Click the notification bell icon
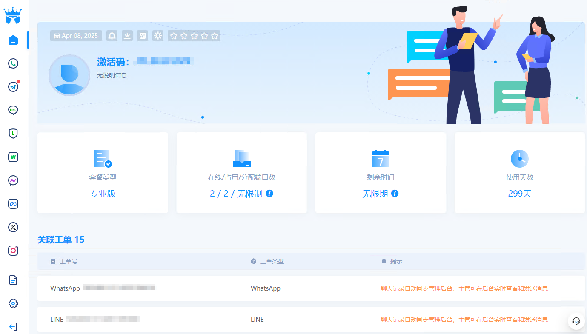This screenshot has height=334, width=587. (x=112, y=36)
